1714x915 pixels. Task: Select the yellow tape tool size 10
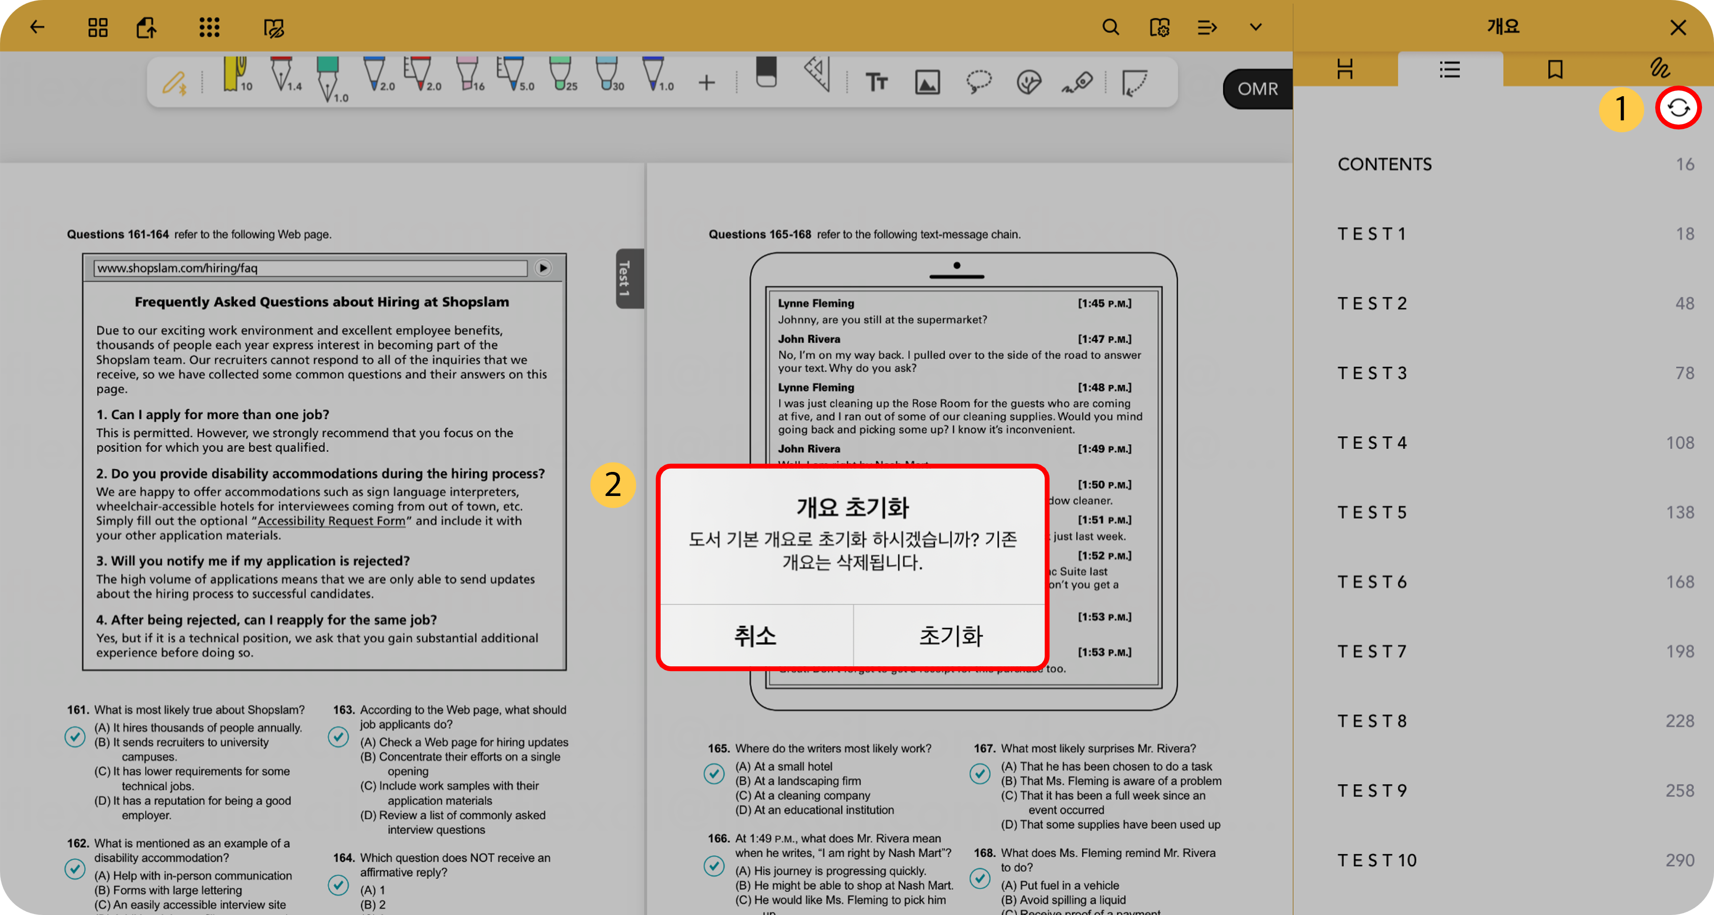[x=237, y=75]
